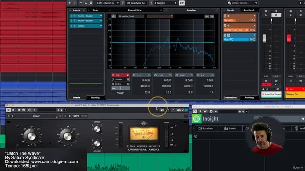Screen dimensions: 305x171
Task: Toggle EQ band 1 LO on
Action: tap(134, 75)
